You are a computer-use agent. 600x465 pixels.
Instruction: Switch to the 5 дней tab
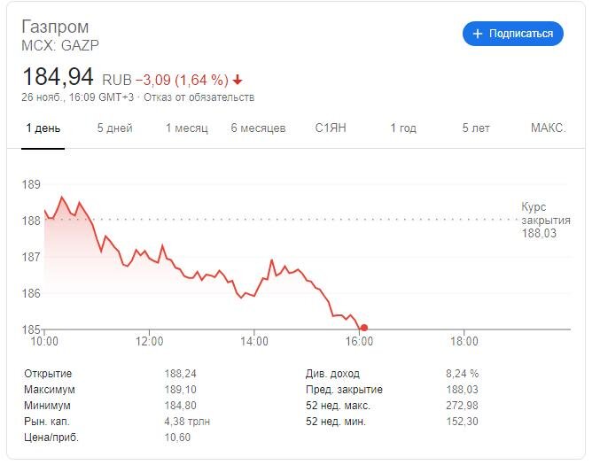(x=115, y=128)
